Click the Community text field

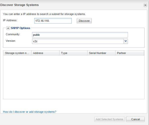point(80,35)
